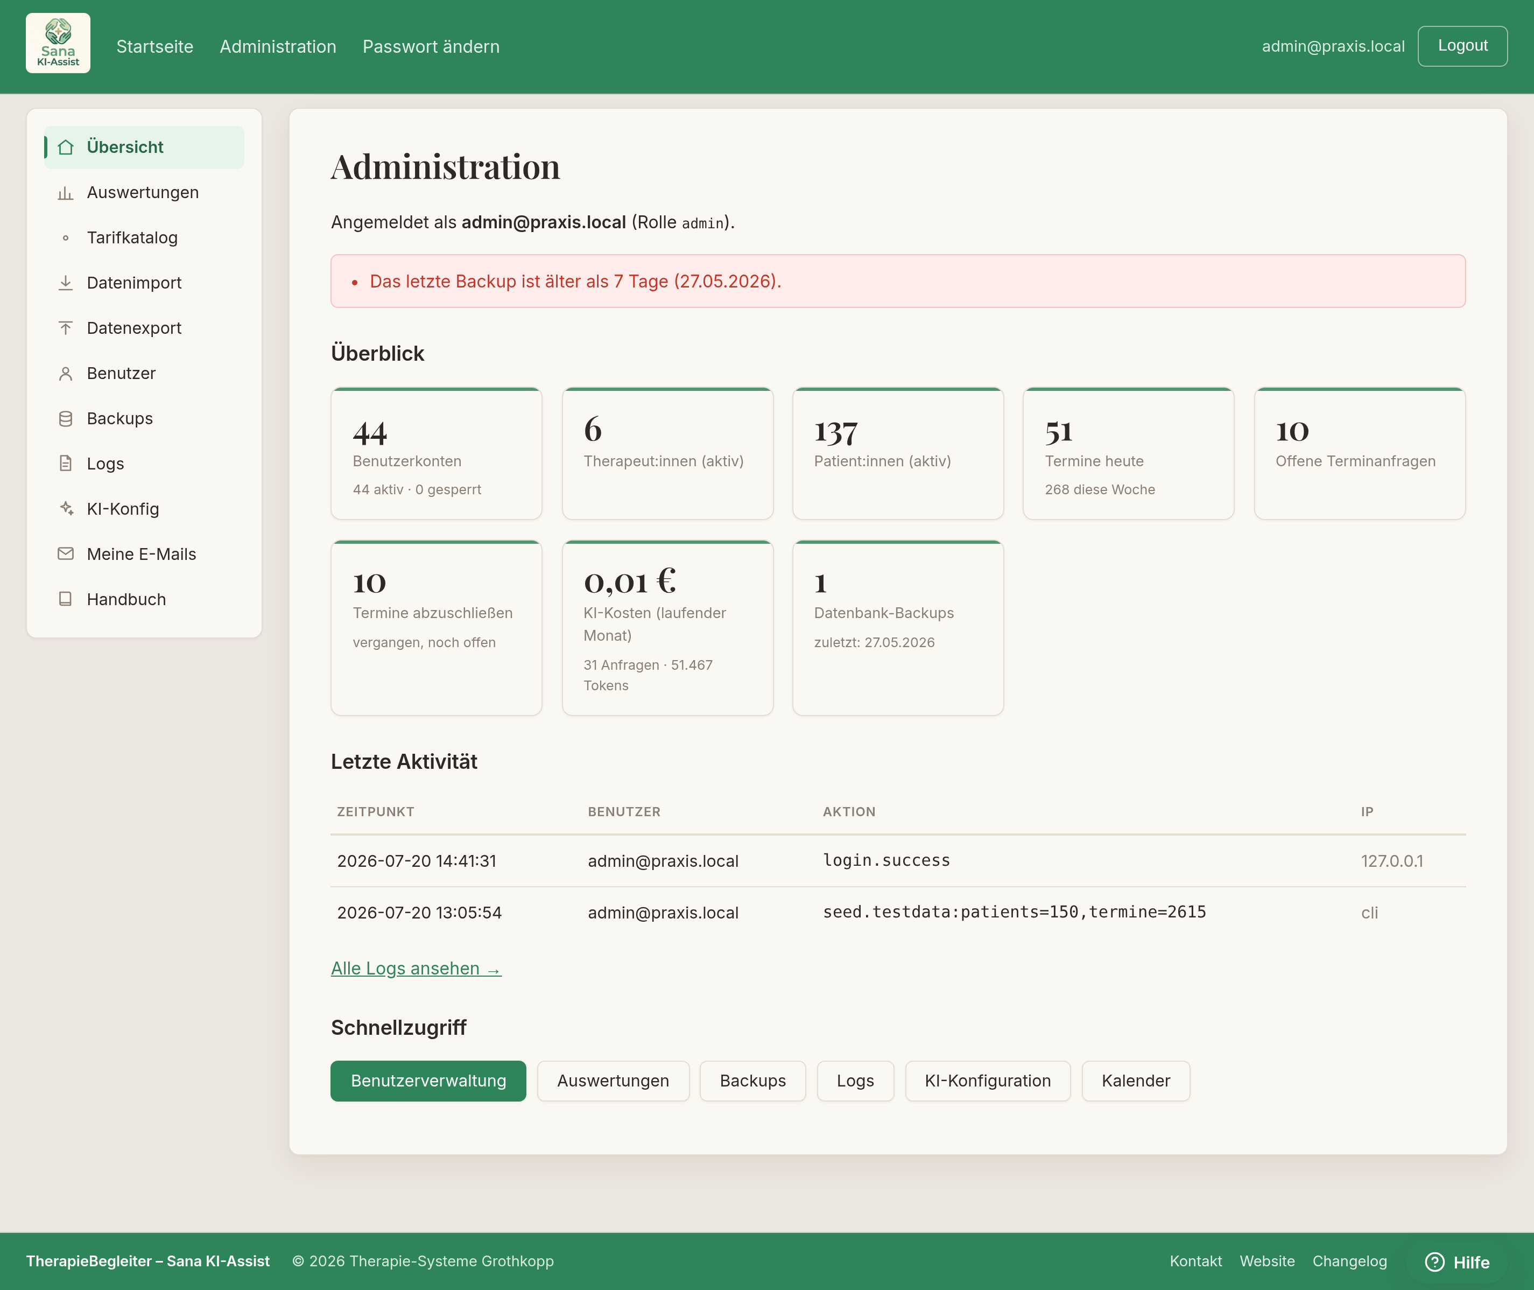Select Benutzer in the sidebar

144,374
